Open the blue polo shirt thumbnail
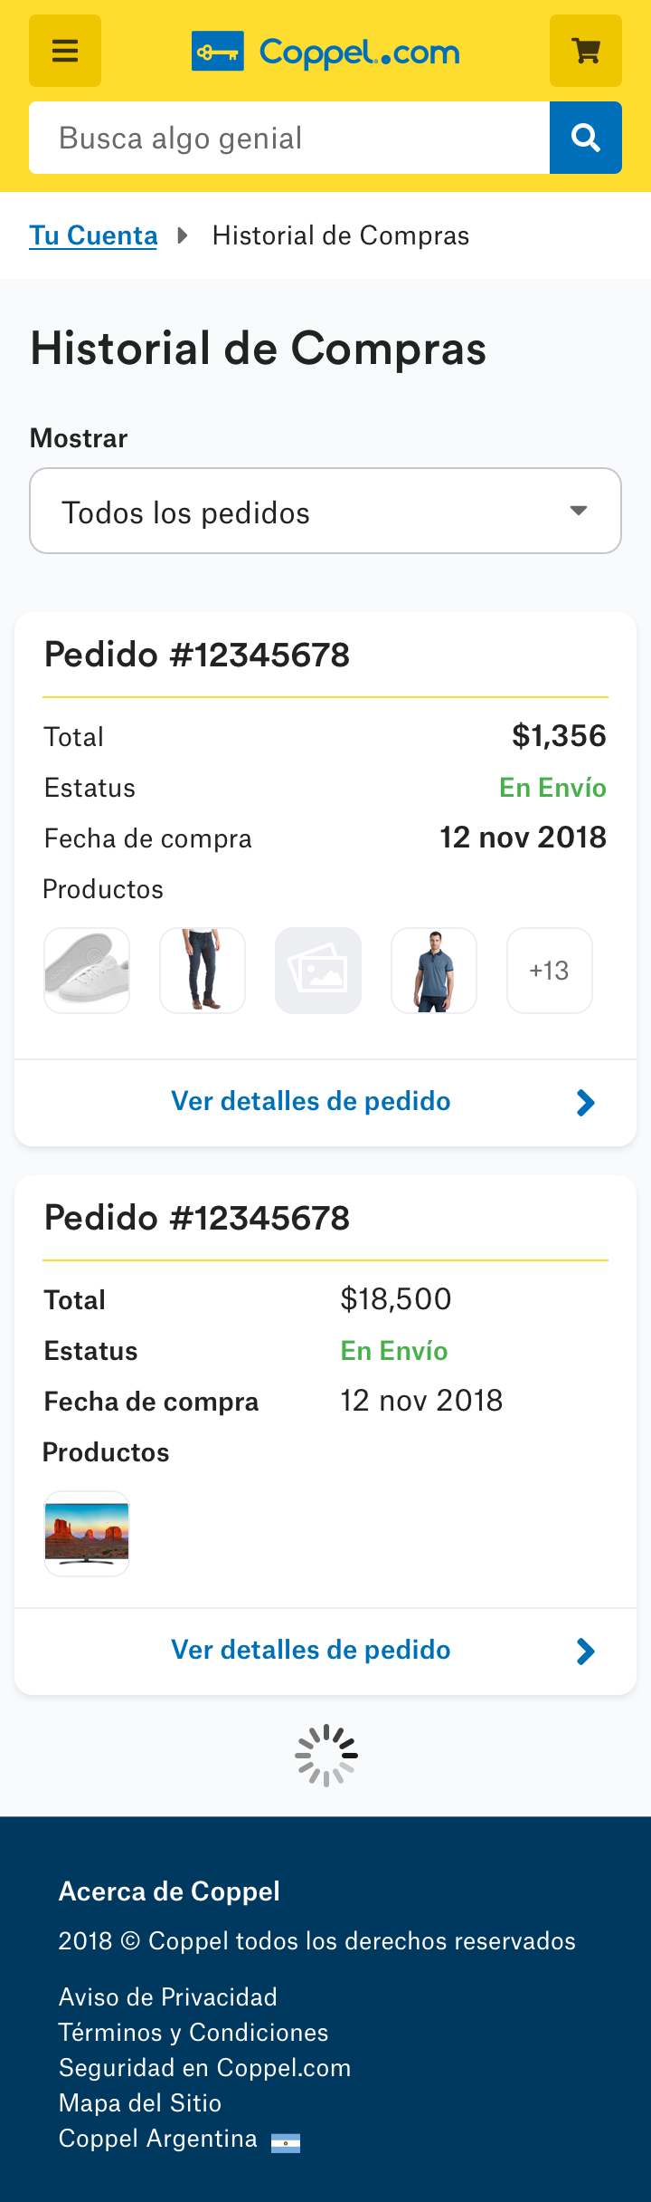This screenshot has height=2202, width=651. click(x=434, y=971)
